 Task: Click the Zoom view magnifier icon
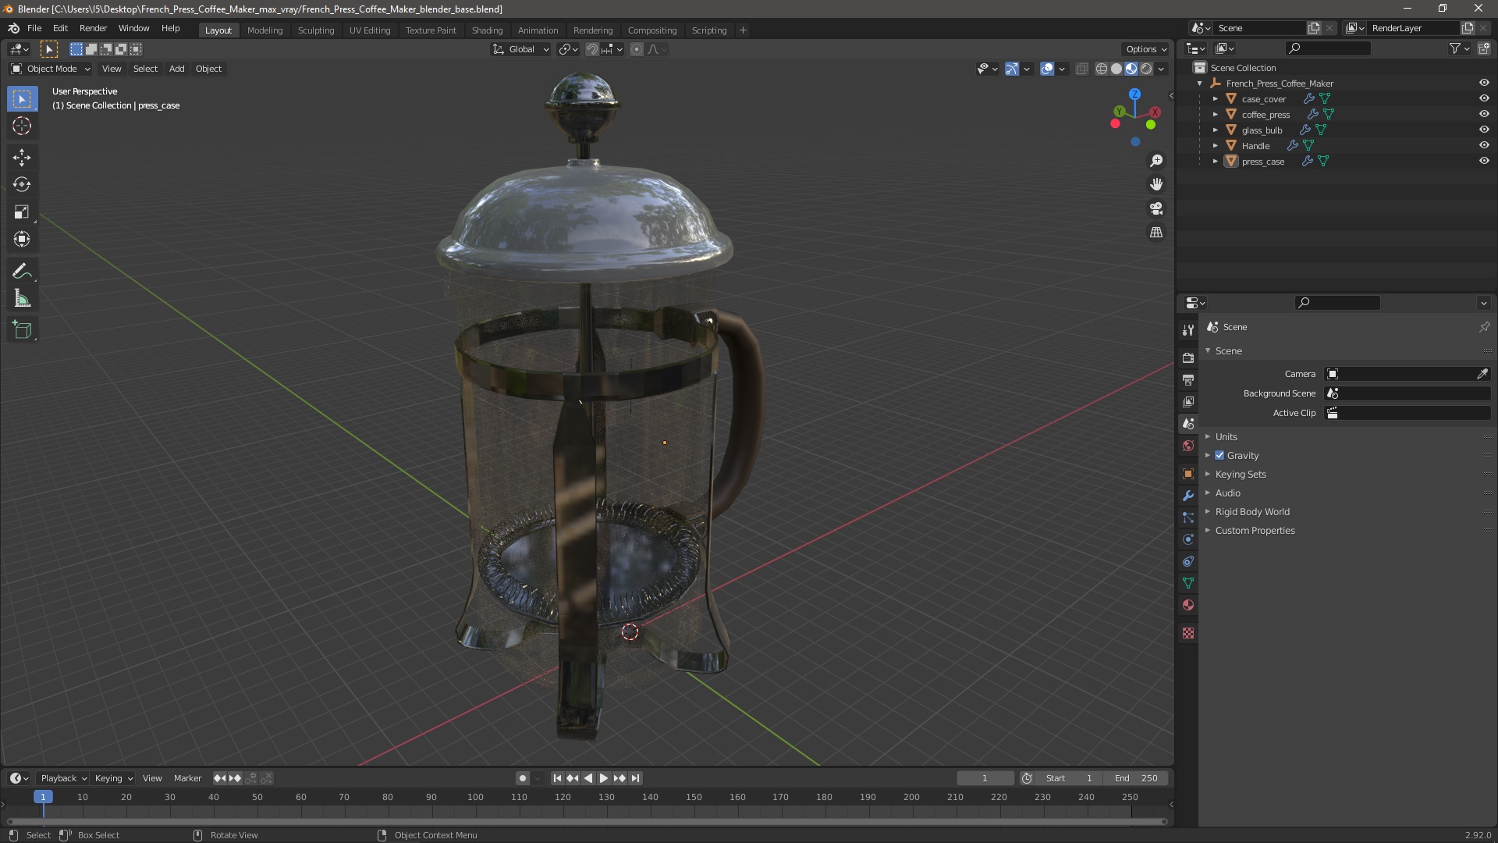point(1156,161)
